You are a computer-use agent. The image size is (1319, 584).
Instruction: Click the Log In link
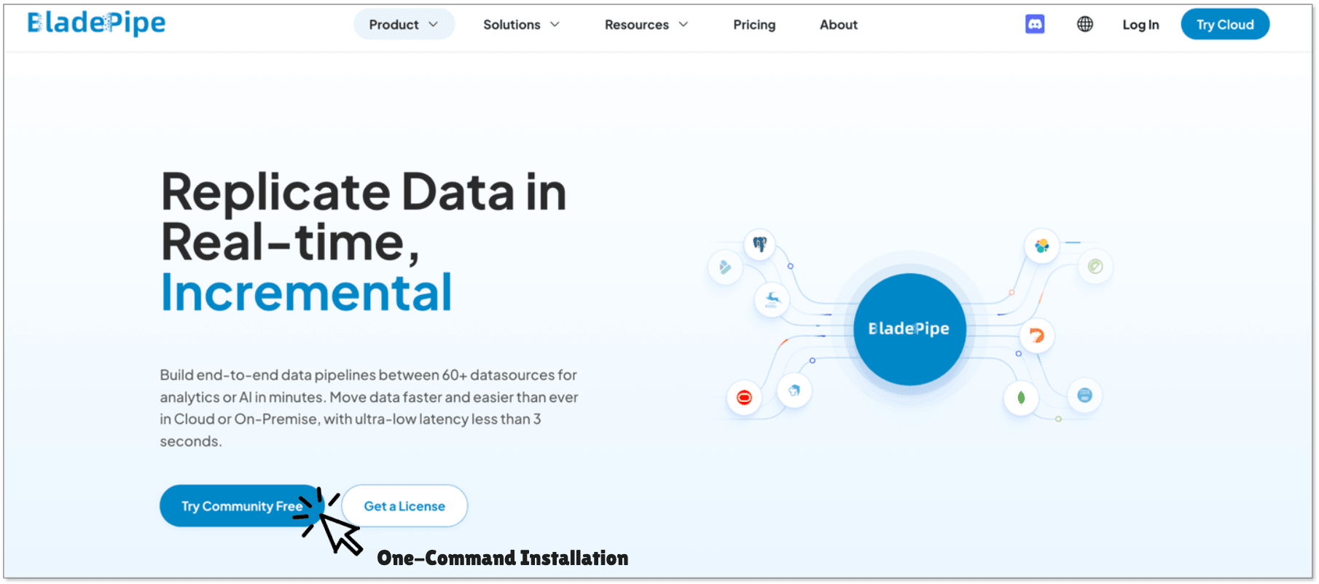click(1140, 25)
